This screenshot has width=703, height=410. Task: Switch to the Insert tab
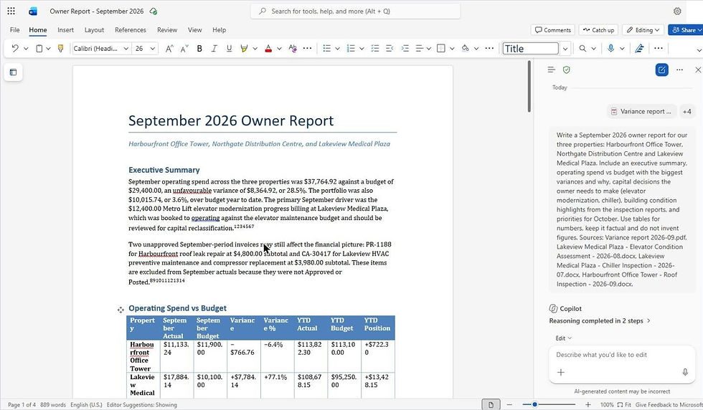pyautogui.click(x=65, y=30)
